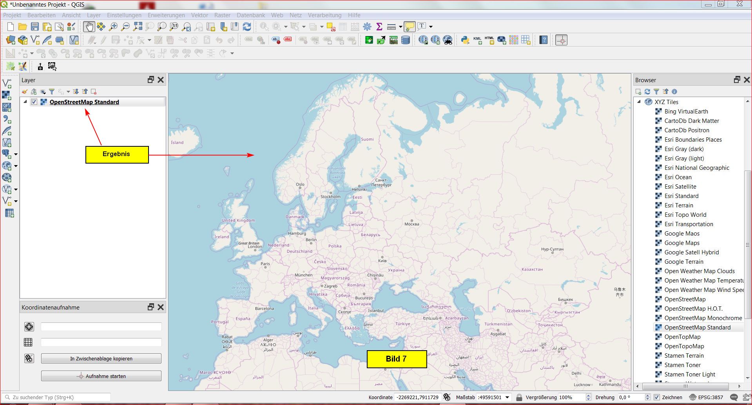Collapse the OpenStreetMap Standard layer legend
This screenshot has height=405, width=752.
25,102
